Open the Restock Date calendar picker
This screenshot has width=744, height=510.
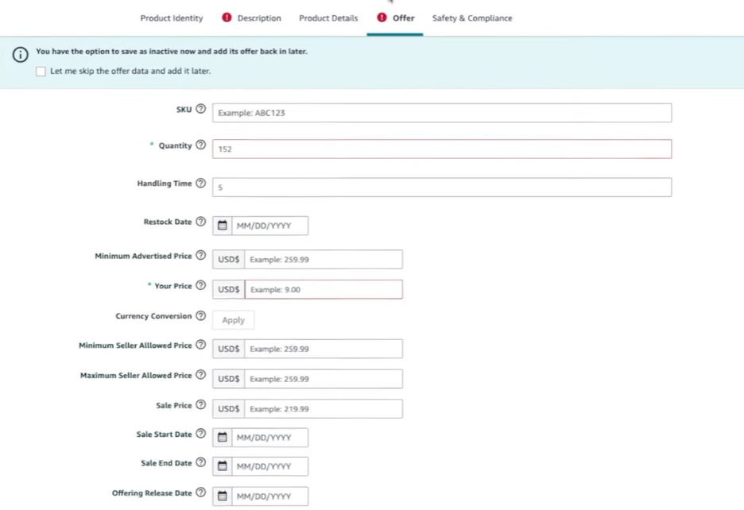tap(222, 226)
